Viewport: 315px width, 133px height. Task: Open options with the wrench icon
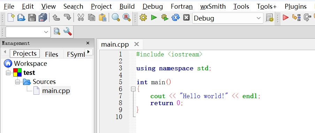pyautogui.click(x=68, y=31)
